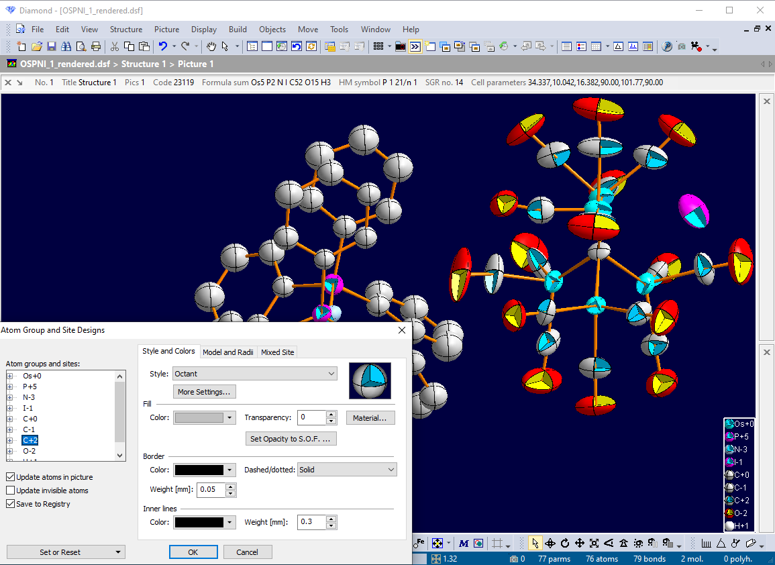This screenshot has height=565, width=775.
Task: Switch to the Model and Radii tab
Action: pos(228,352)
